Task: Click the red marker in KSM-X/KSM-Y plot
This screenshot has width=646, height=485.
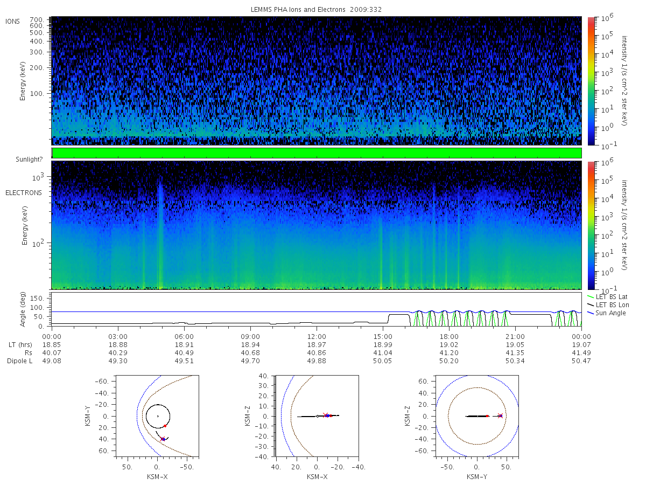Action: tap(165, 426)
